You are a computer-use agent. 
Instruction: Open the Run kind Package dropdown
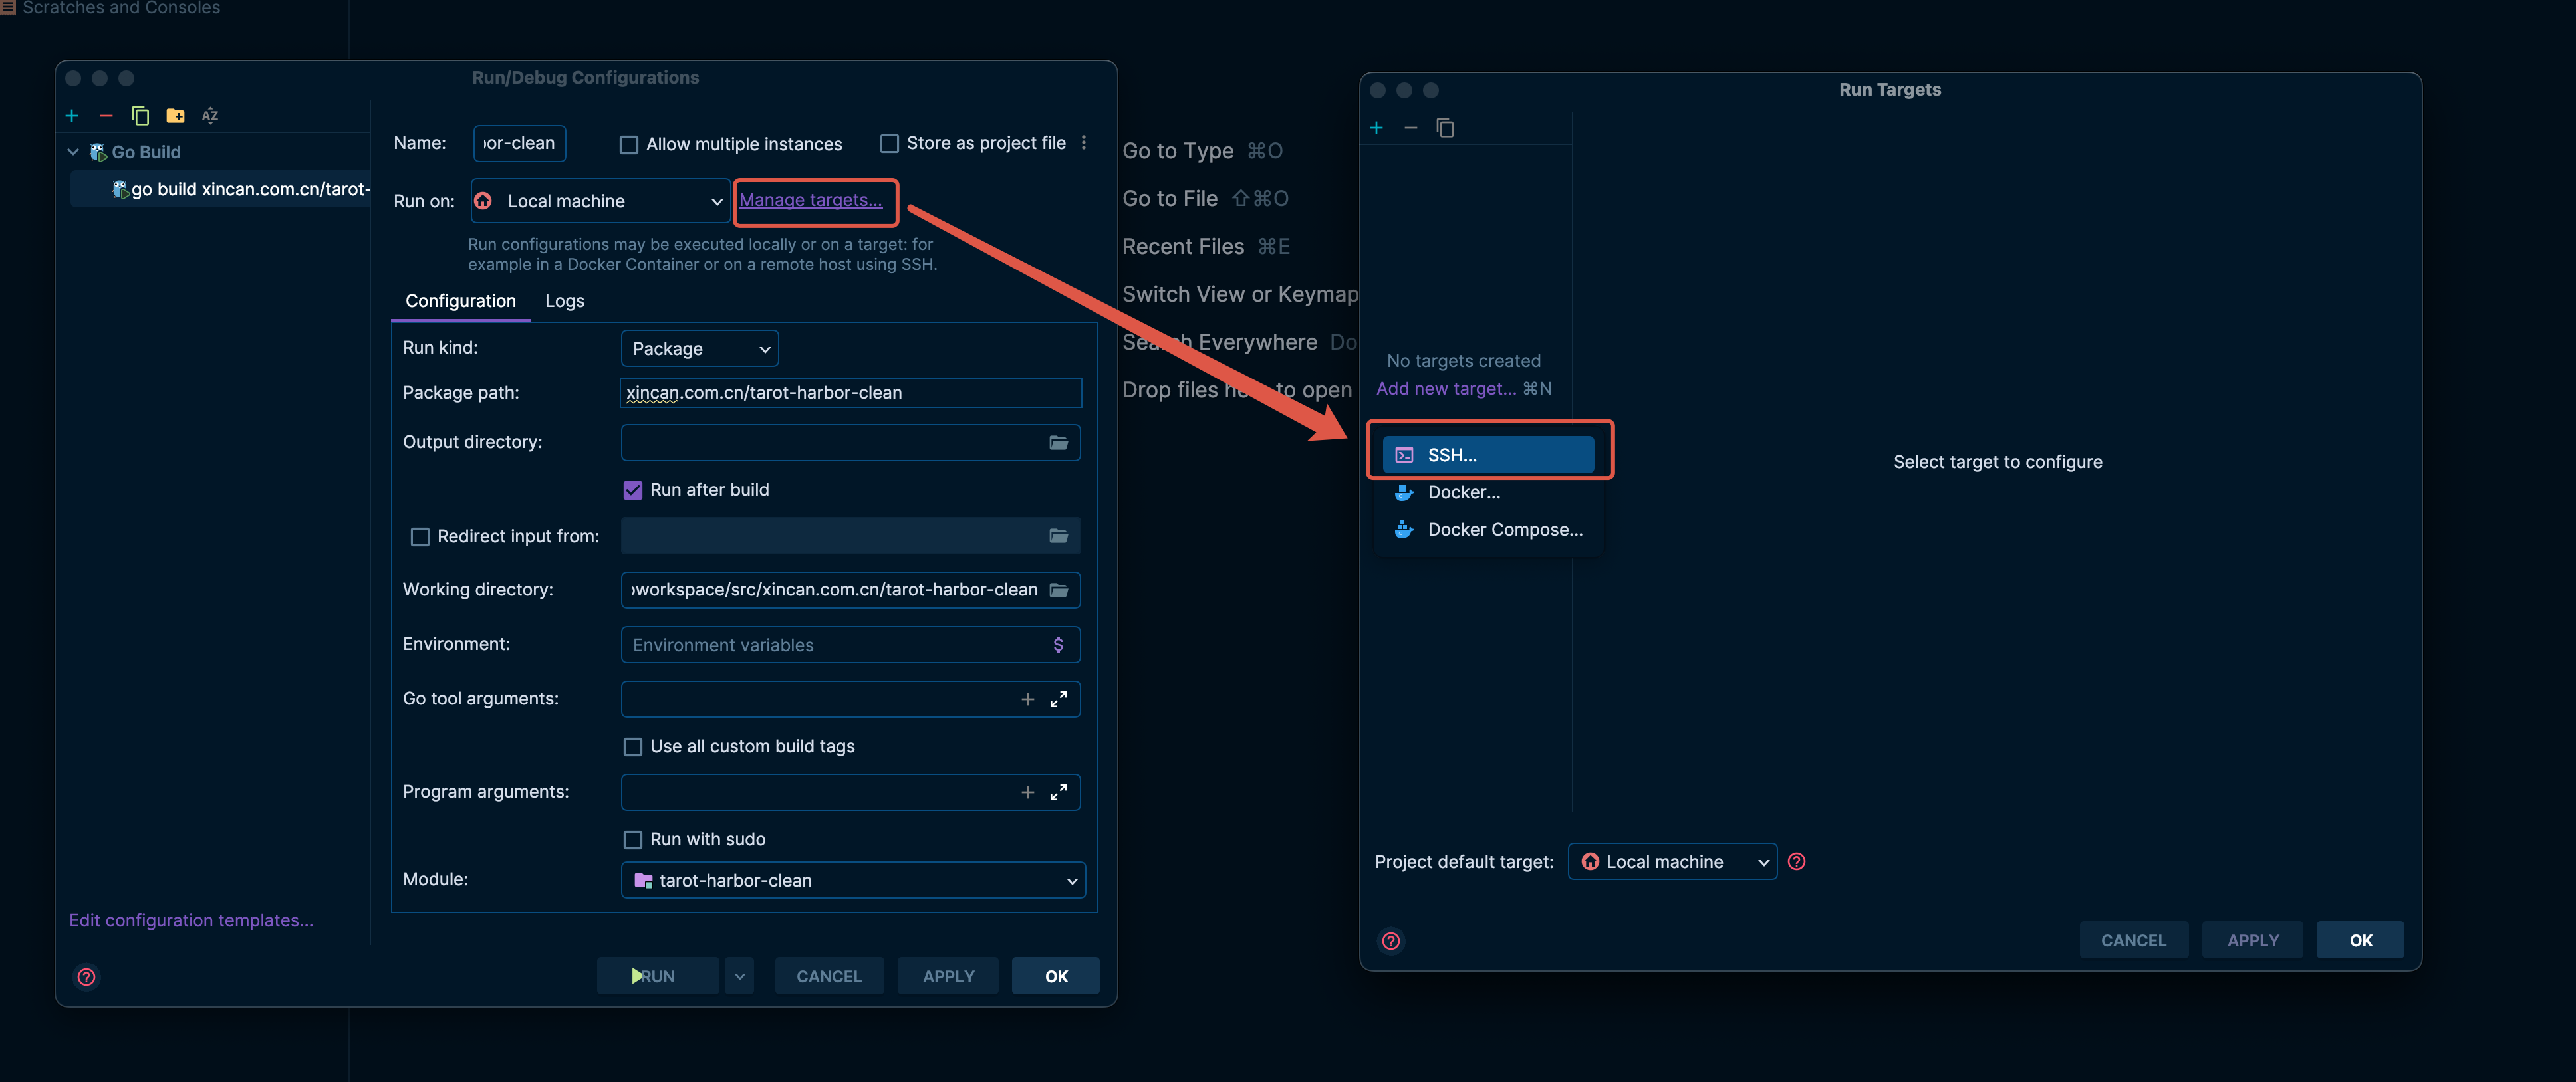[x=699, y=349]
